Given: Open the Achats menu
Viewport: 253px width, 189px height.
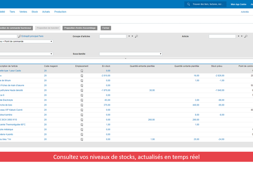Looking at the screenshot, I should 46,12.
